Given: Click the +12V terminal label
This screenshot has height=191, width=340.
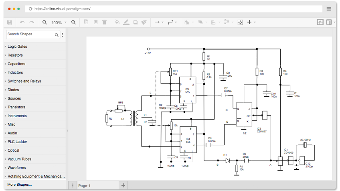Looking at the screenshot, I should [148, 53].
